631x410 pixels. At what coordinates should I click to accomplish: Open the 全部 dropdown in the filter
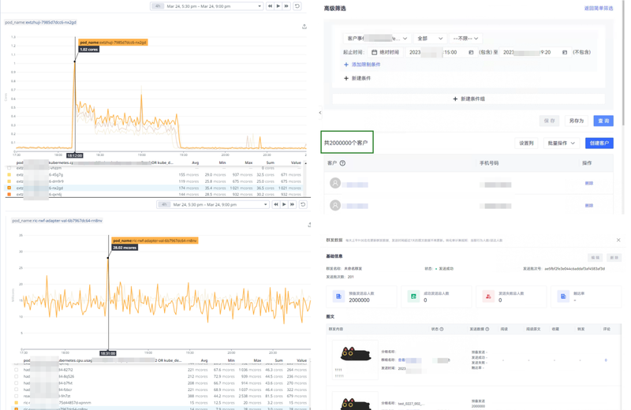(430, 38)
